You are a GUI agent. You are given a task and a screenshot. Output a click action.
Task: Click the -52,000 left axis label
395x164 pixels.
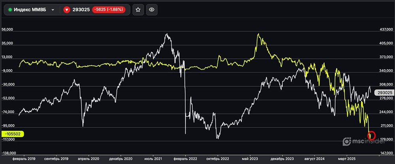[x=7, y=98]
